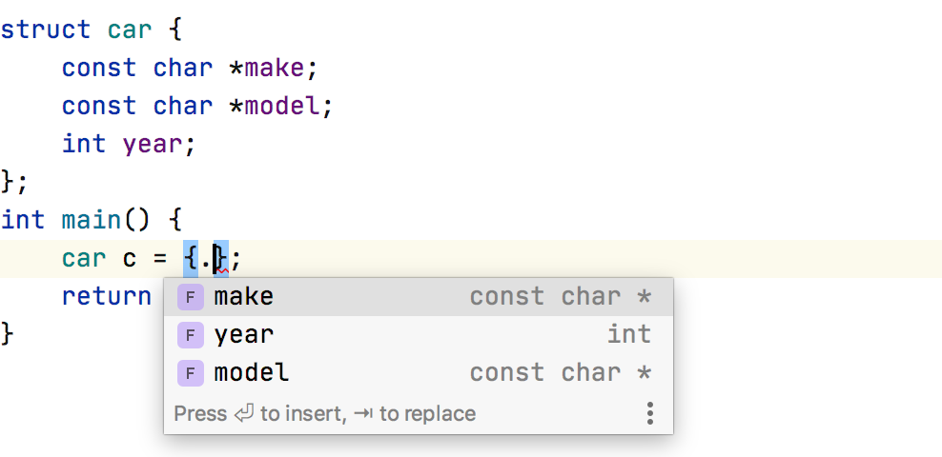Open the completion popup three-dot options menu

[x=649, y=413]
